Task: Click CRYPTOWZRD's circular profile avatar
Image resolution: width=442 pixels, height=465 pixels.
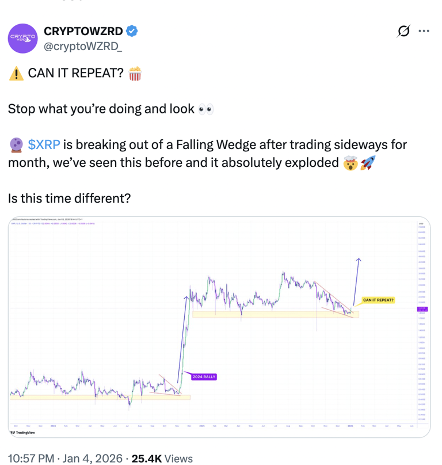Action: coord(22,39)
